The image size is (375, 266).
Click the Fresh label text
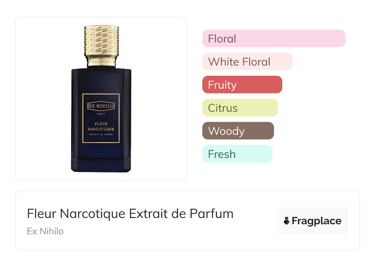[x=222, y=154]
